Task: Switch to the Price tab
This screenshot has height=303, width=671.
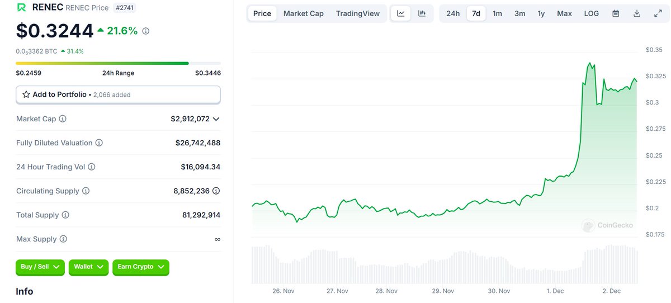Action: (x=262, y=13)
